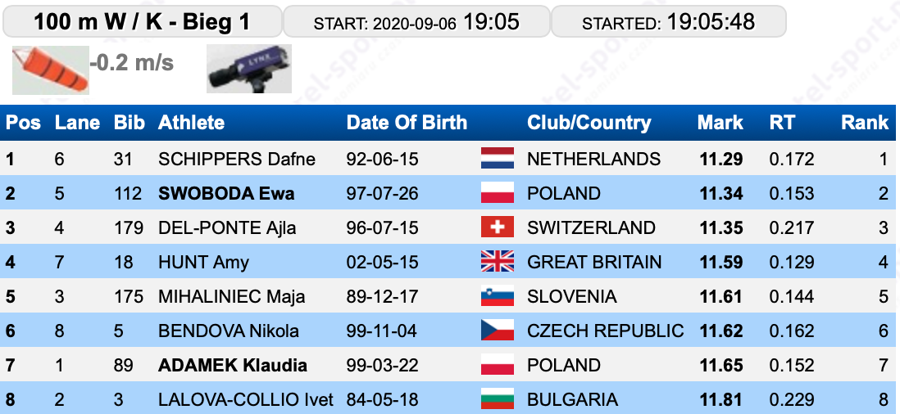Open athlete SWOBODA Ewa

(226, 194)
